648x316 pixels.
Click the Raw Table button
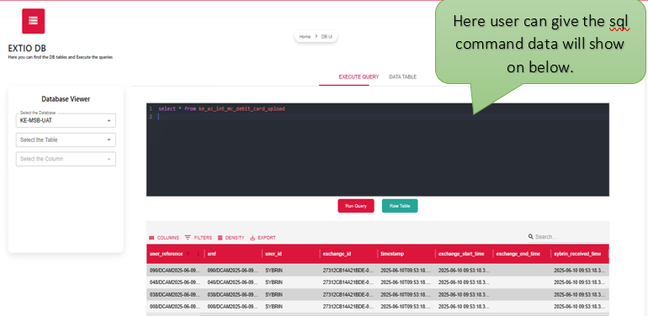coord(400,206)
